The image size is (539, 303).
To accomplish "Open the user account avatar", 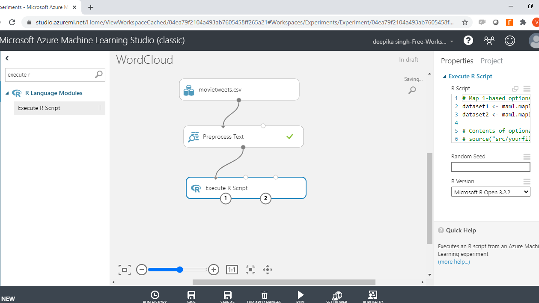I will tap(534, 41).
